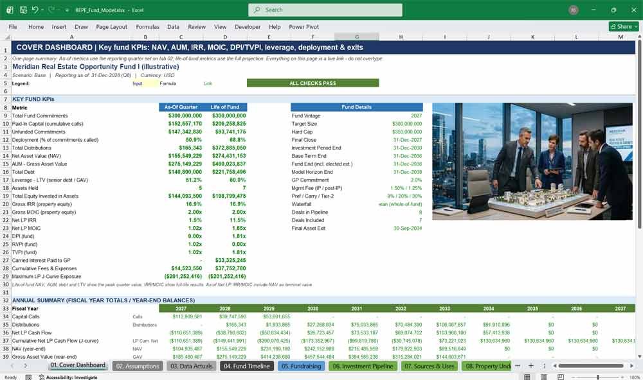Switch to the 04. Fund Timeline sheet
Viewport: 643px width, 380px height.
point(246,366)
